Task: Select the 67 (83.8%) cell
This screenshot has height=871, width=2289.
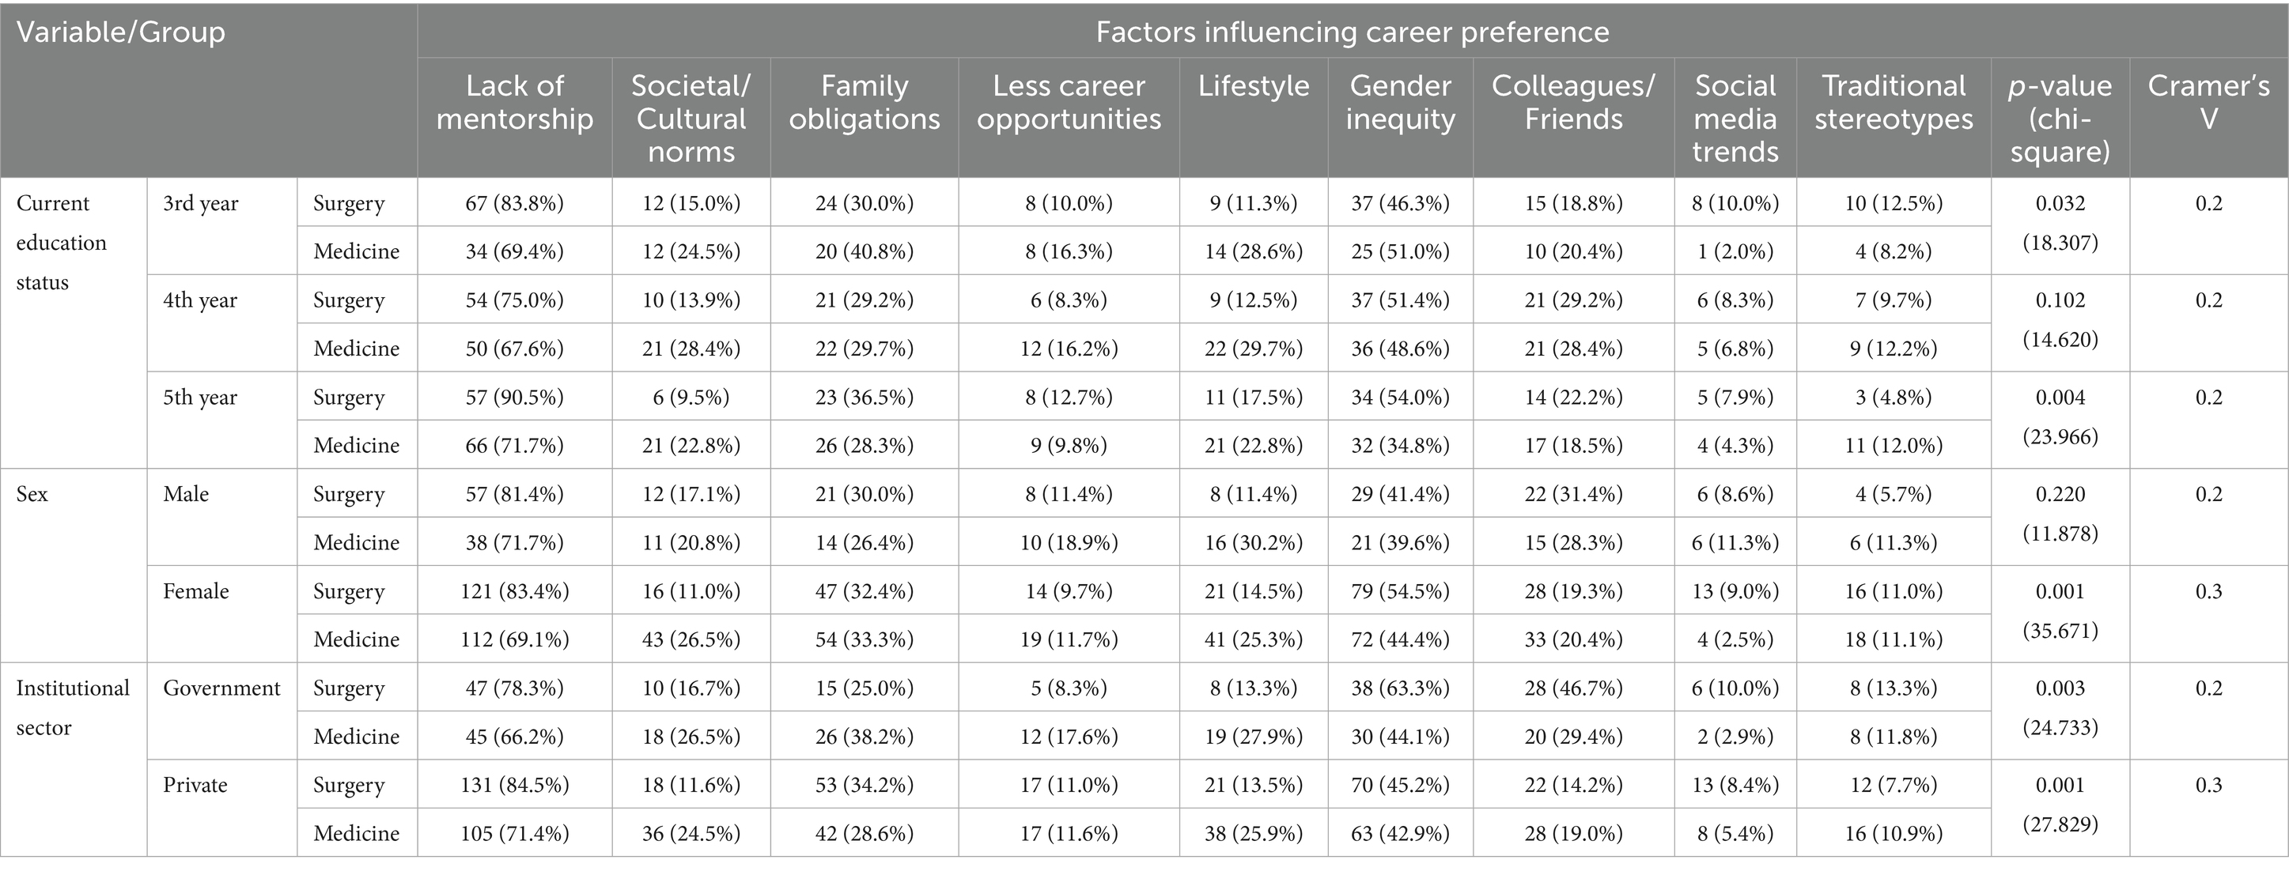Action: coord(514,202)
